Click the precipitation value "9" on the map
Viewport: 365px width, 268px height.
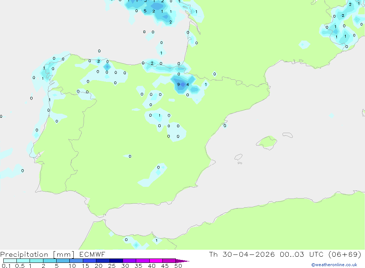click(178, 84)
